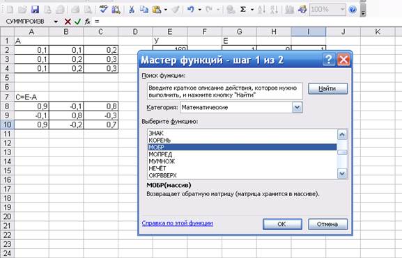Click cell C10 with value 0,7
This screenshot has width=402, height=258.
point(101,124)
